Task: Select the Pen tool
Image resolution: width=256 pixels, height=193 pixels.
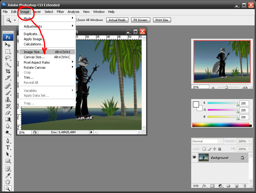Action: pyautogui.click(x=8, y=140)
